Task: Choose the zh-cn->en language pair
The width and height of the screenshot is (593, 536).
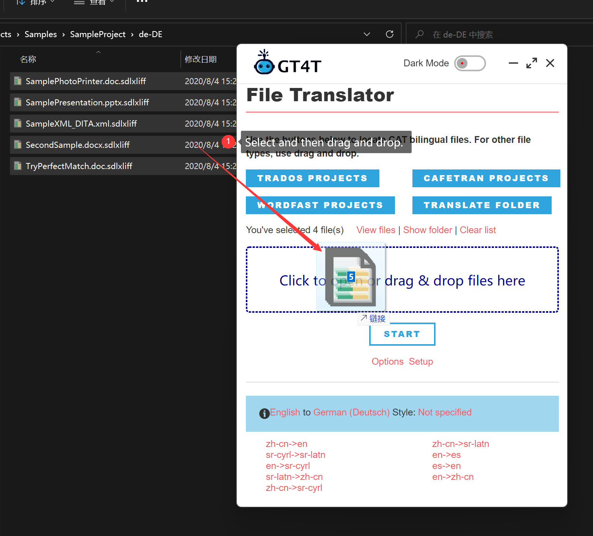Action: coord(286,444)
